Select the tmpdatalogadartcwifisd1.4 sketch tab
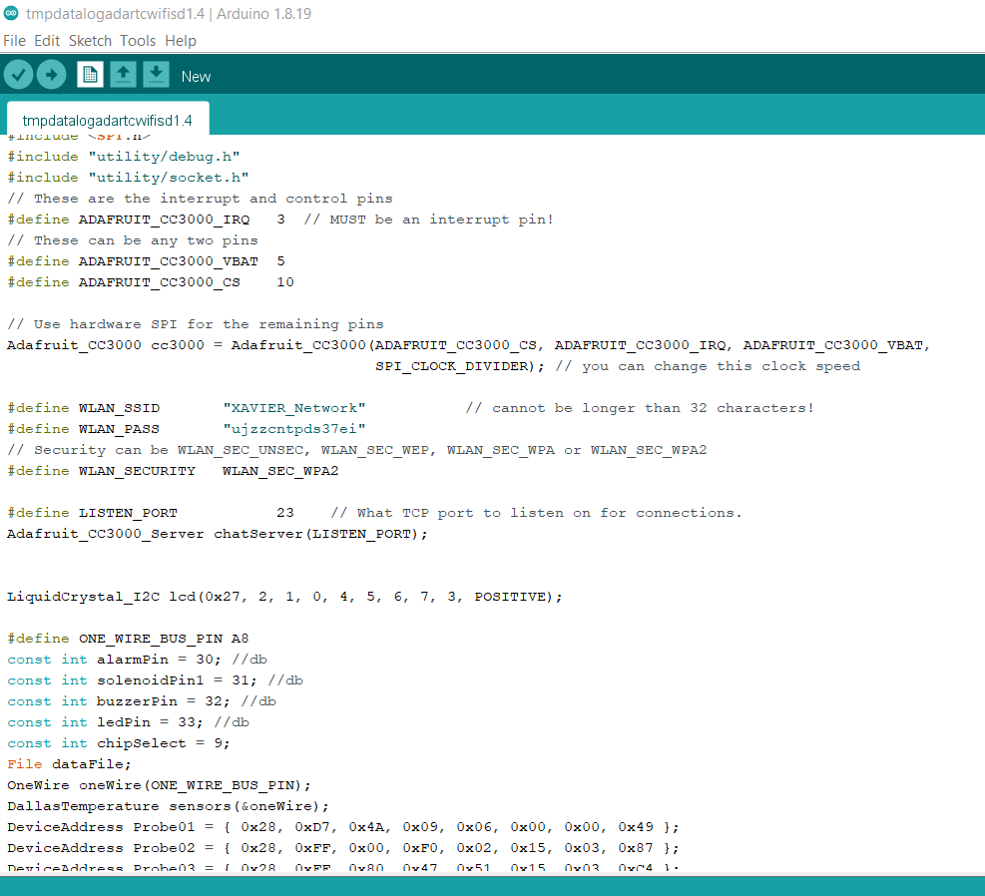Image resolution: width=985 pixels, height=896 pixels. pyautogui.click(x=108, y=120)
